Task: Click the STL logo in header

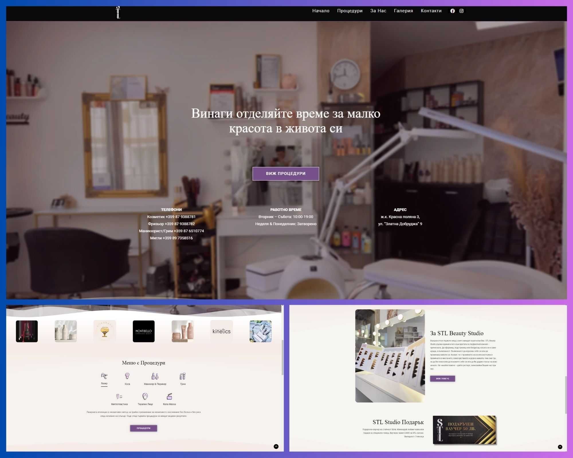Action: click(118, 13)
